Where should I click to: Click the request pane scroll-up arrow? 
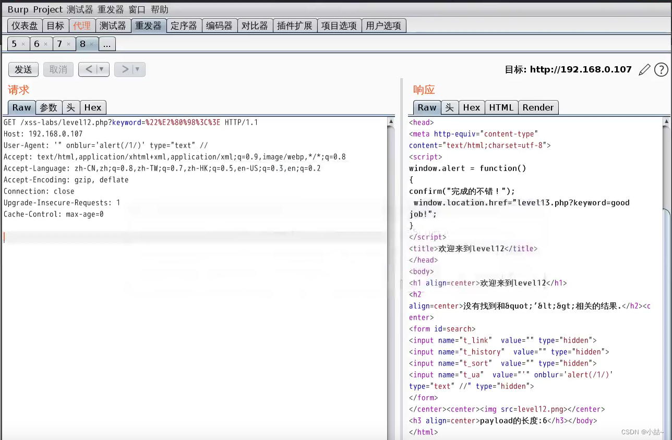(x=391, y=122)
